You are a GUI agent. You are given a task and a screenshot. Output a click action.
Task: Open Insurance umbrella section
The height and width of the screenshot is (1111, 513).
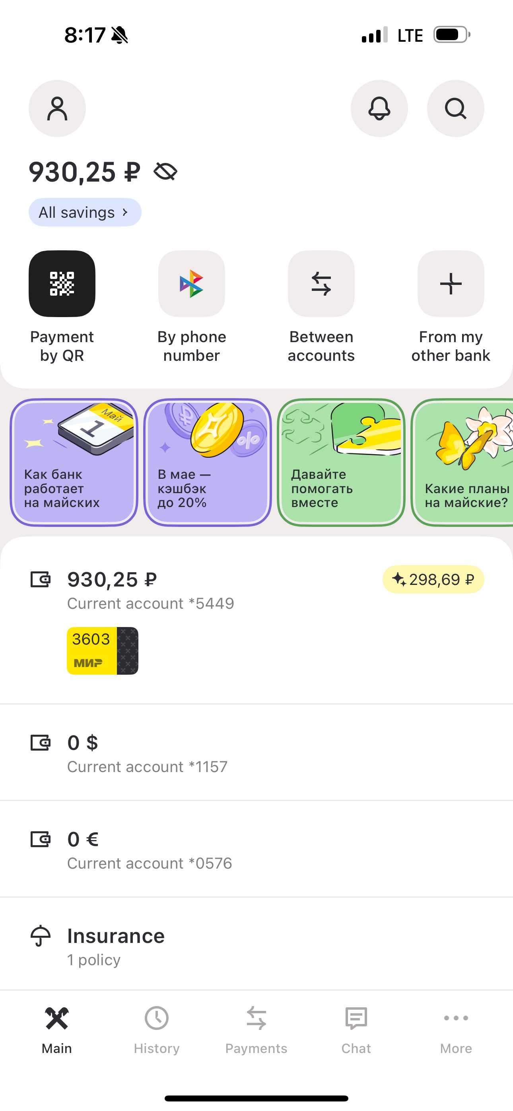[256, 946]
